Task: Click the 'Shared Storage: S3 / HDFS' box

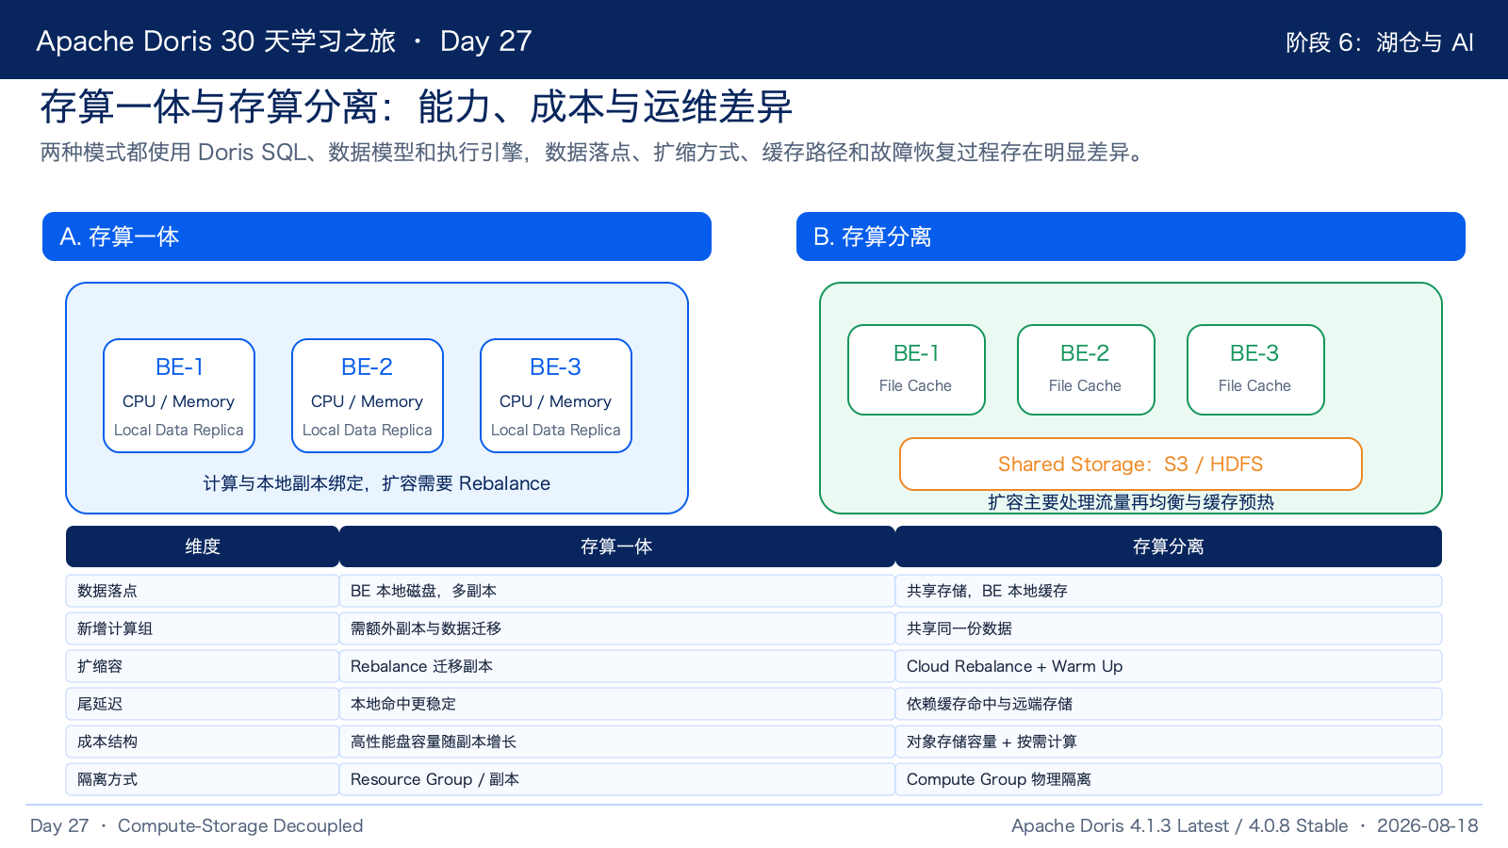Action: coord(1131,464)
